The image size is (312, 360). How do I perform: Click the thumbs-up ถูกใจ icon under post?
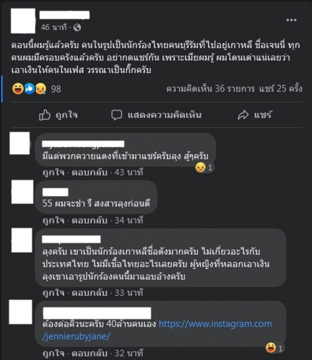point(45,115)
